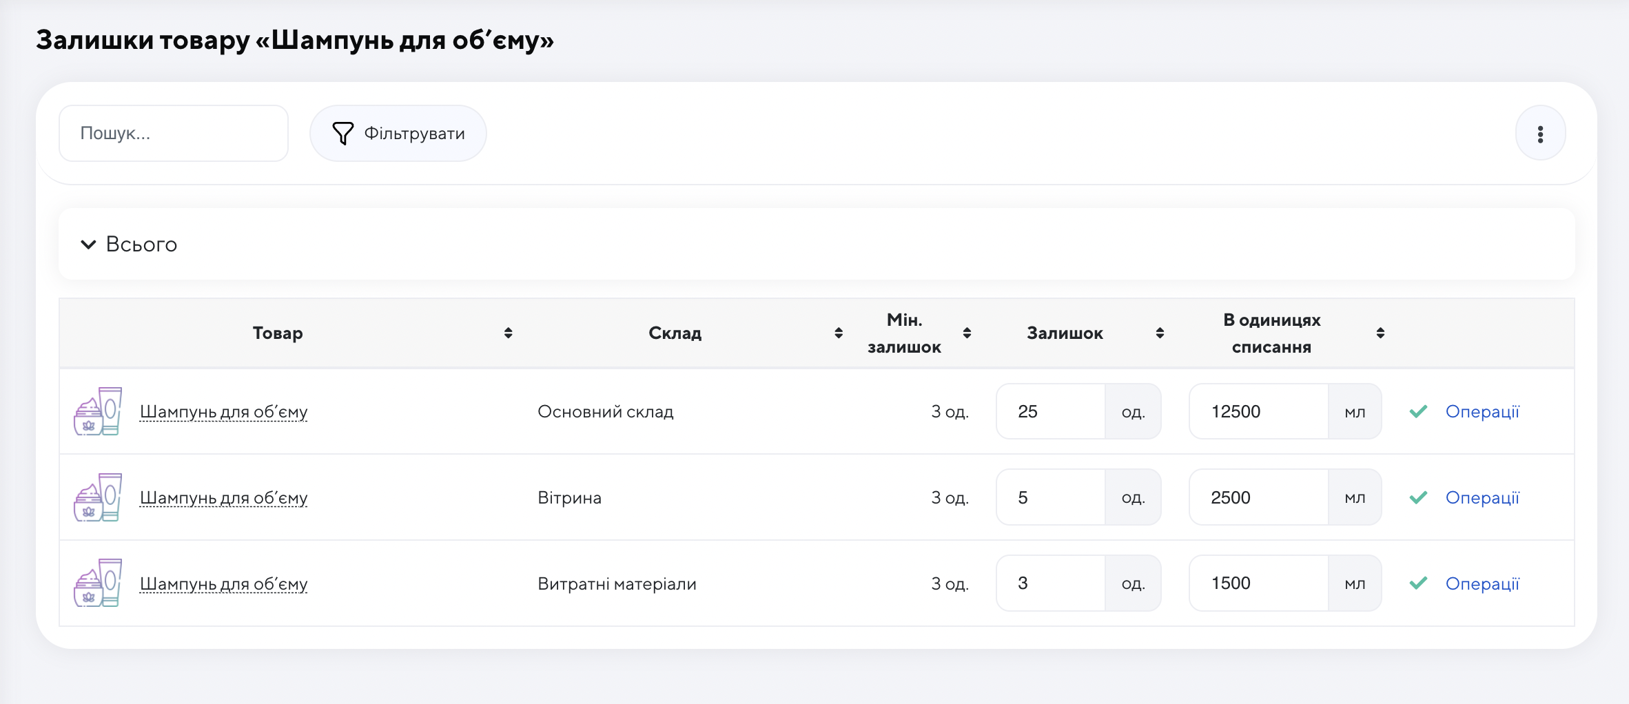
Task: Click product thumbnail in Основний склад row
Action: 98,411
